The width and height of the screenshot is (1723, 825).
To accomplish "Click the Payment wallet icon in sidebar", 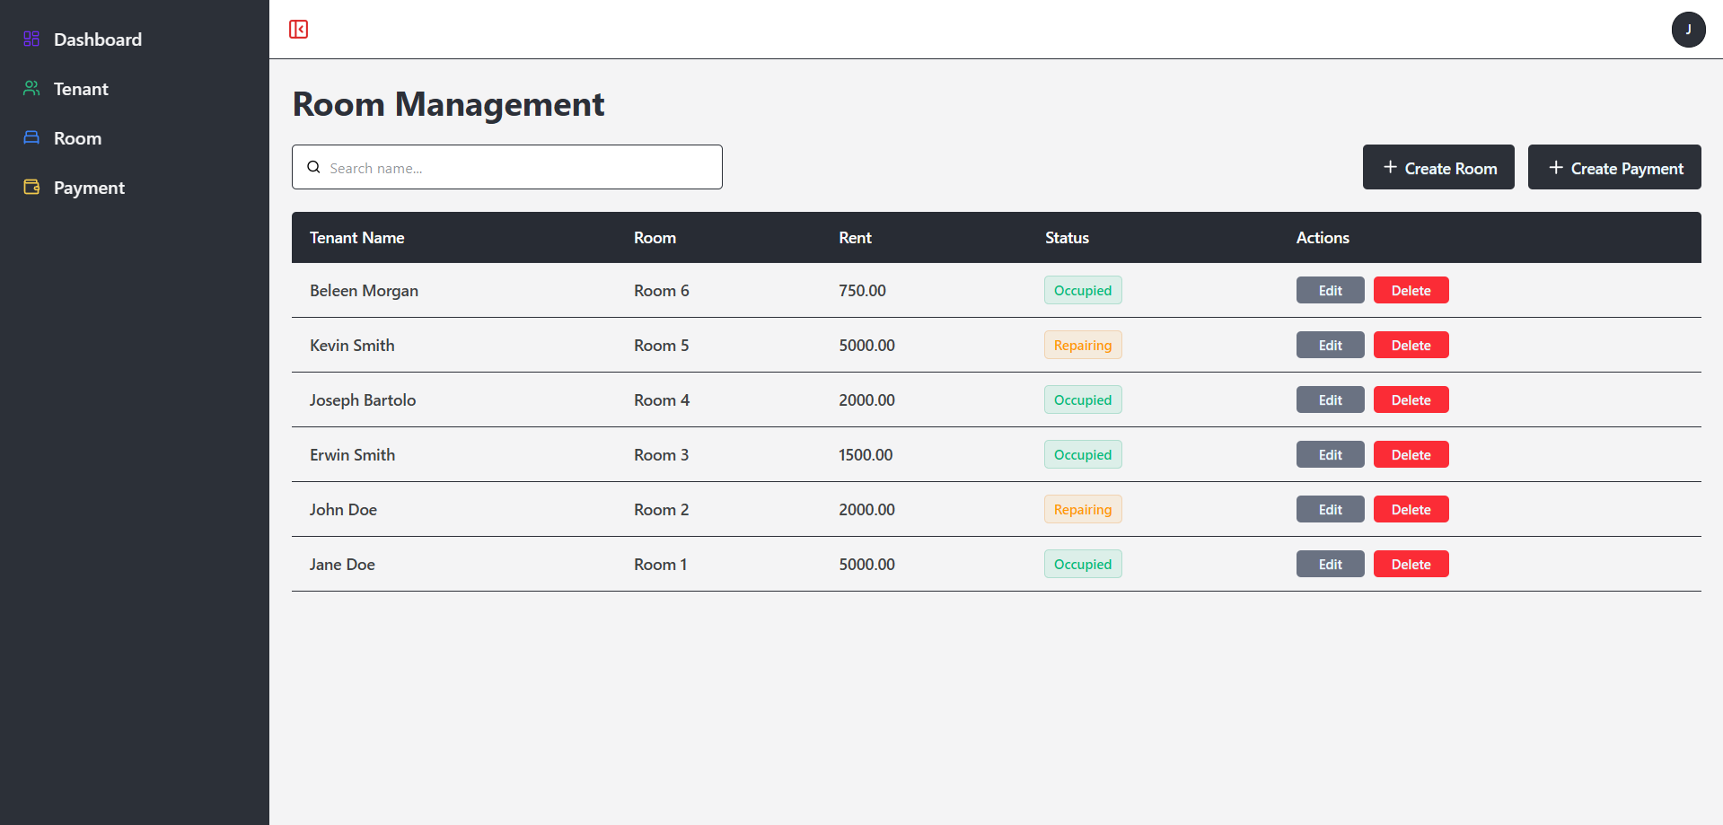I will 31,187.
